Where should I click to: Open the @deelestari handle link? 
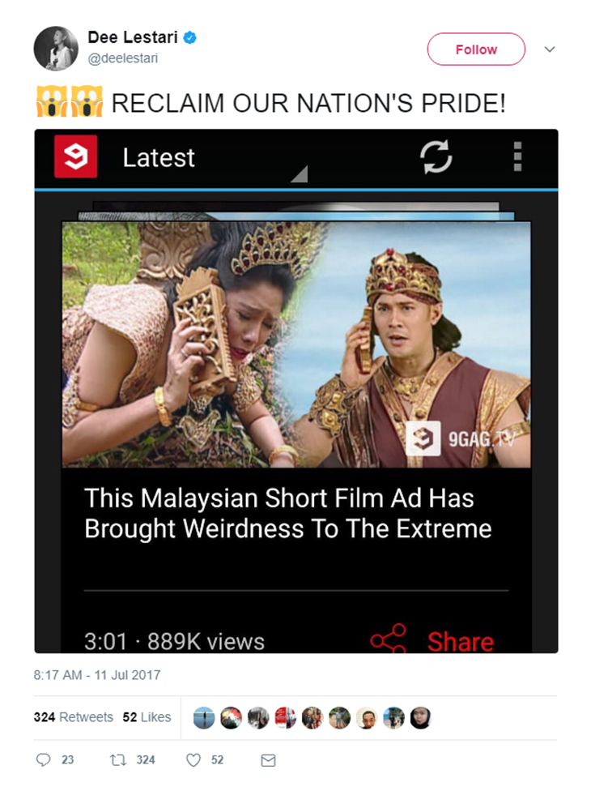(123, 58)
